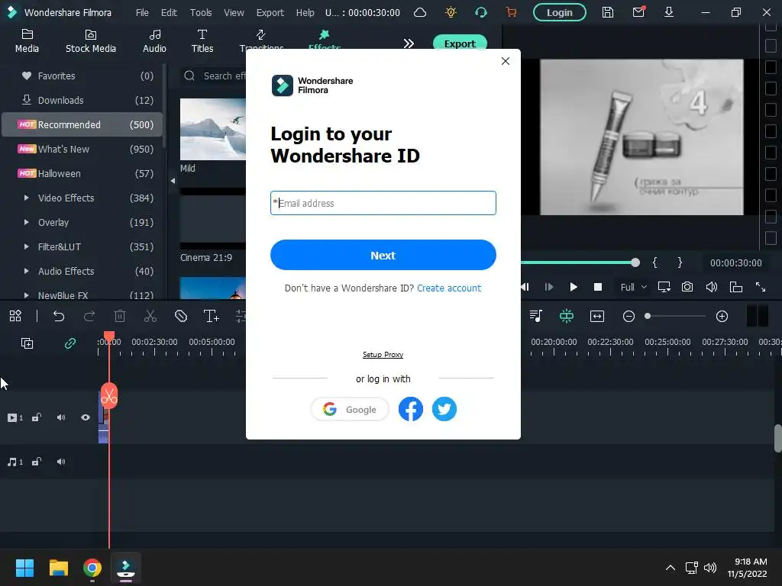Click the green Export button
Viewport: 782px width, 586px height.
tap(460, 43)
